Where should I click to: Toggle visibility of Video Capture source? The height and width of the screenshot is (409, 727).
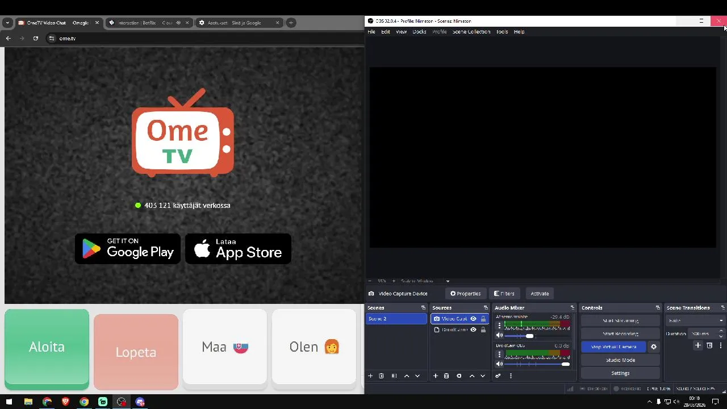(473, 319)
